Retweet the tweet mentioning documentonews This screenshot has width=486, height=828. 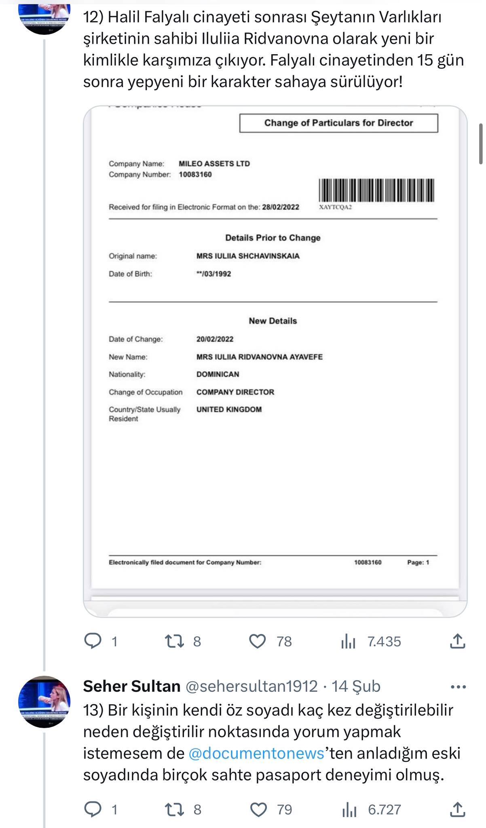pos(175,809)
